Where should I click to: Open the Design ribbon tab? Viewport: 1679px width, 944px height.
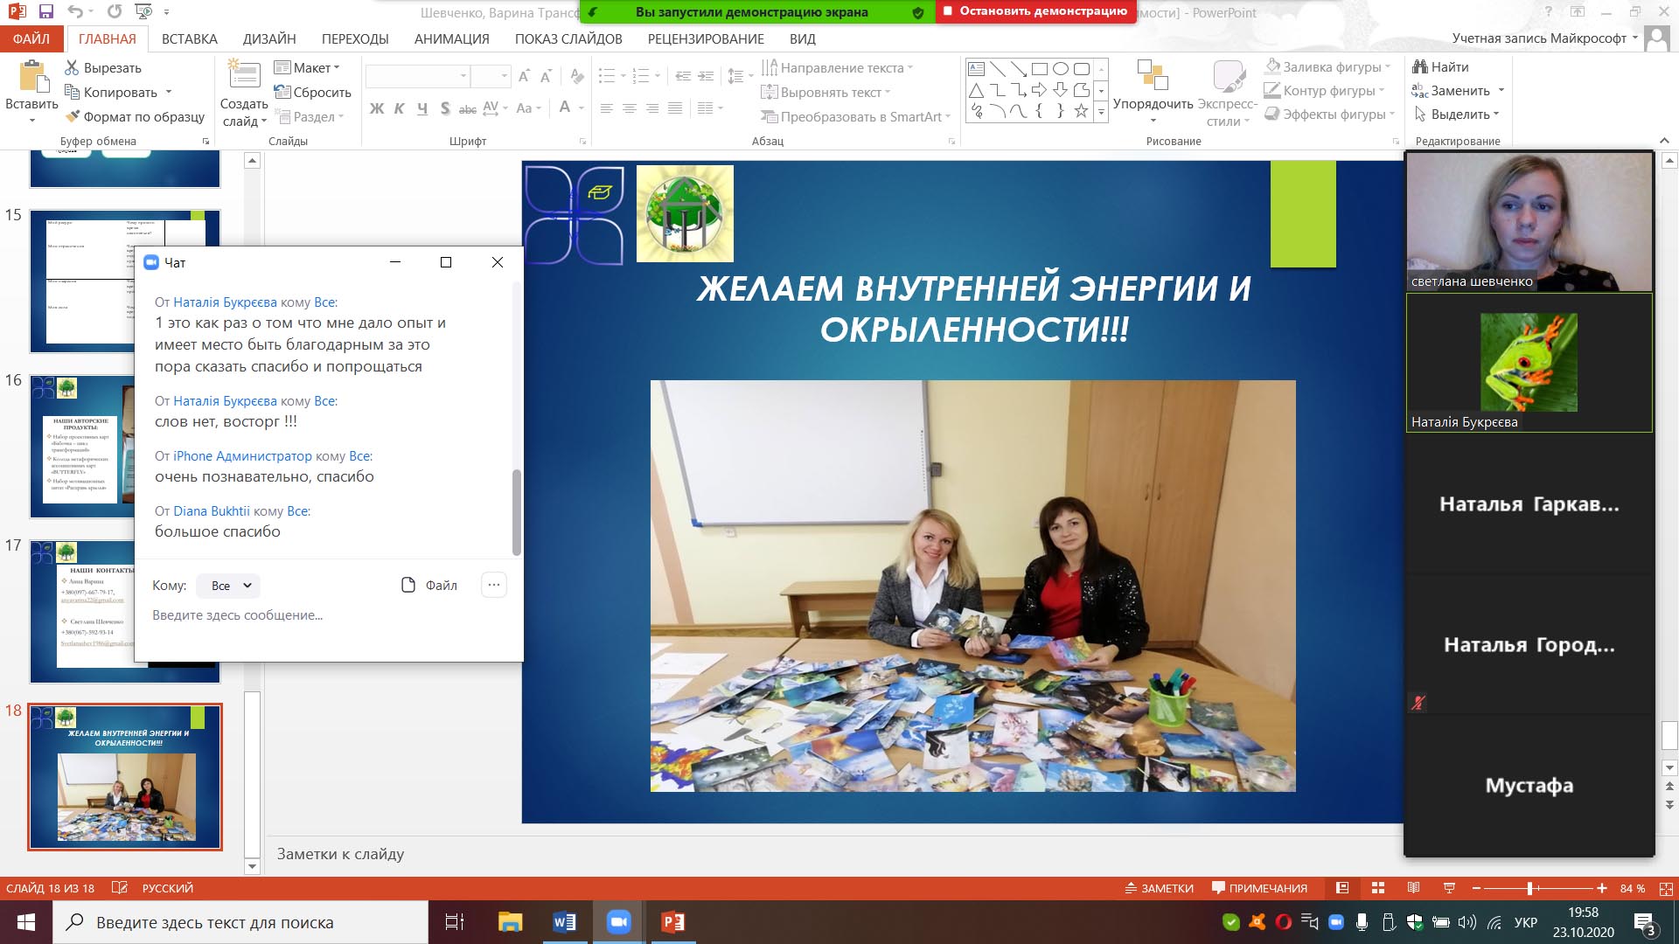[269, 38]
